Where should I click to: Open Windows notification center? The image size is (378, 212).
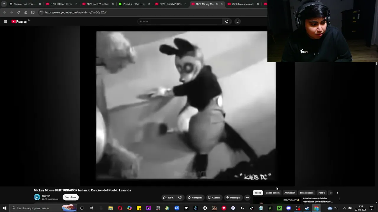[372, 208]
